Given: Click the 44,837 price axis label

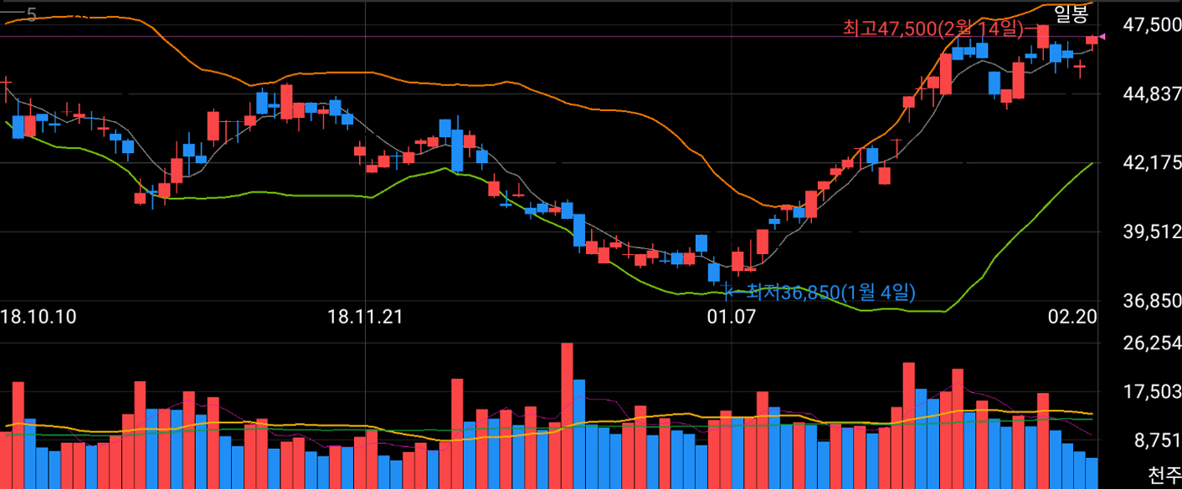Looking at the screenshot, I should click(1152, 94).
